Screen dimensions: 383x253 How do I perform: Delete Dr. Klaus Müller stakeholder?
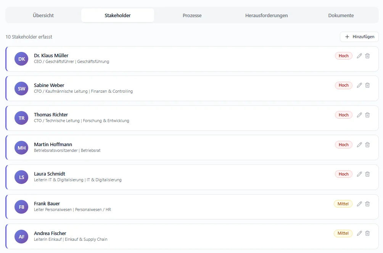[x=367, y=56]
